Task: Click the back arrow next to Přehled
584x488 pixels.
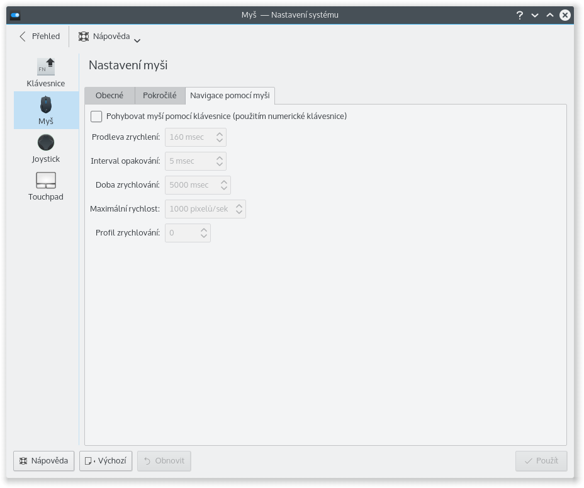Action: pos(23,36)
